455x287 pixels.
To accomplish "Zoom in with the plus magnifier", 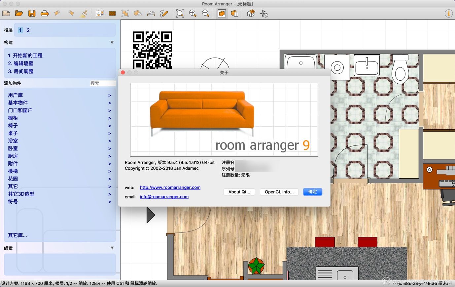I will (193, 14).
